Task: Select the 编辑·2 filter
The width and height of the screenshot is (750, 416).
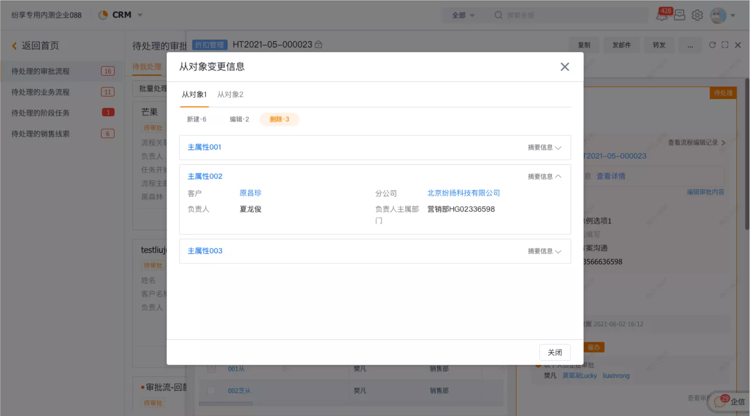Action: click(239, 119)
